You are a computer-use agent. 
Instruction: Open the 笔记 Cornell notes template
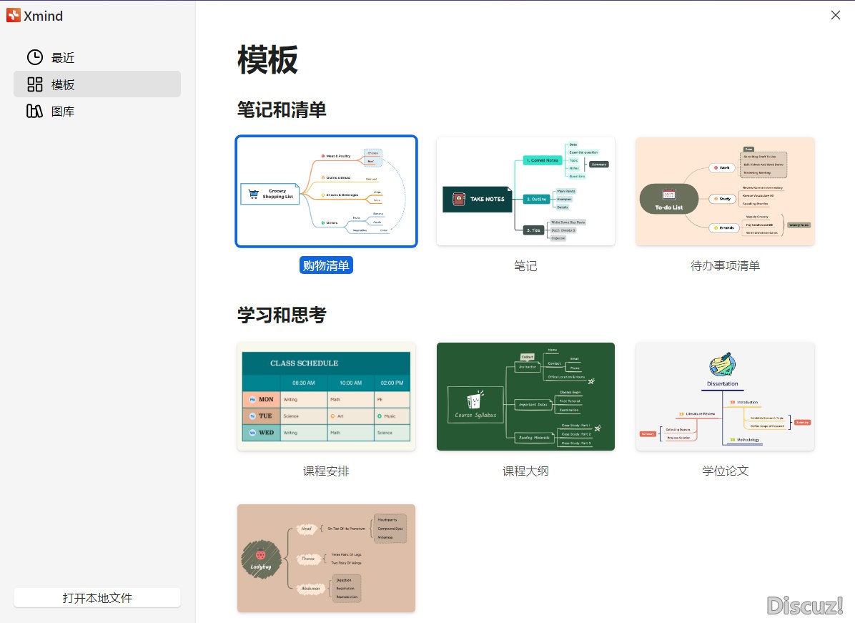click(525, 191)
